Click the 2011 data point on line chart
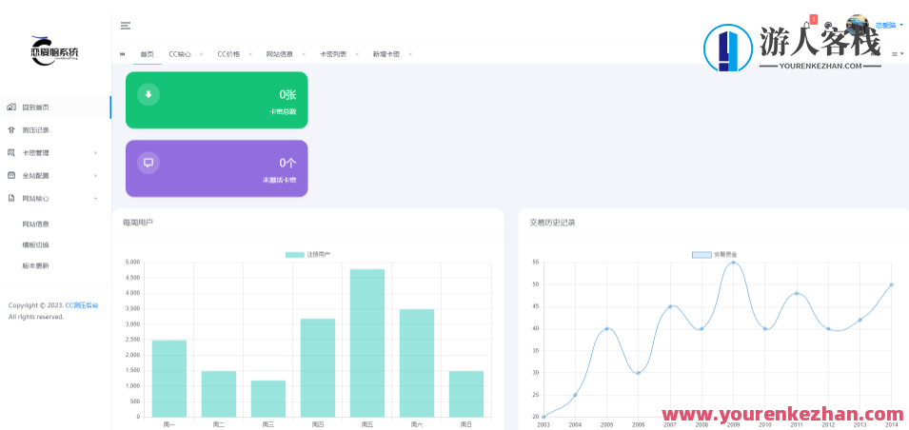 pyautogui.click(x=797, y=293)
